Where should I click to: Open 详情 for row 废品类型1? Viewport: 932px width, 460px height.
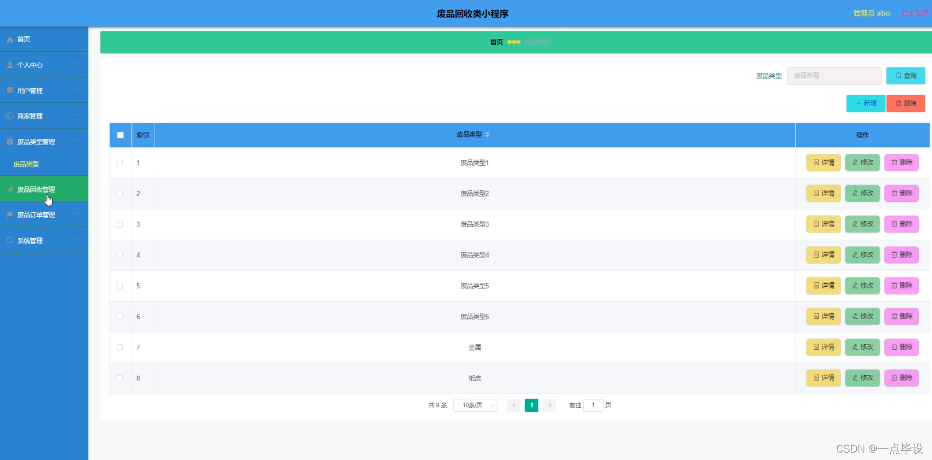tap(824, 163)
